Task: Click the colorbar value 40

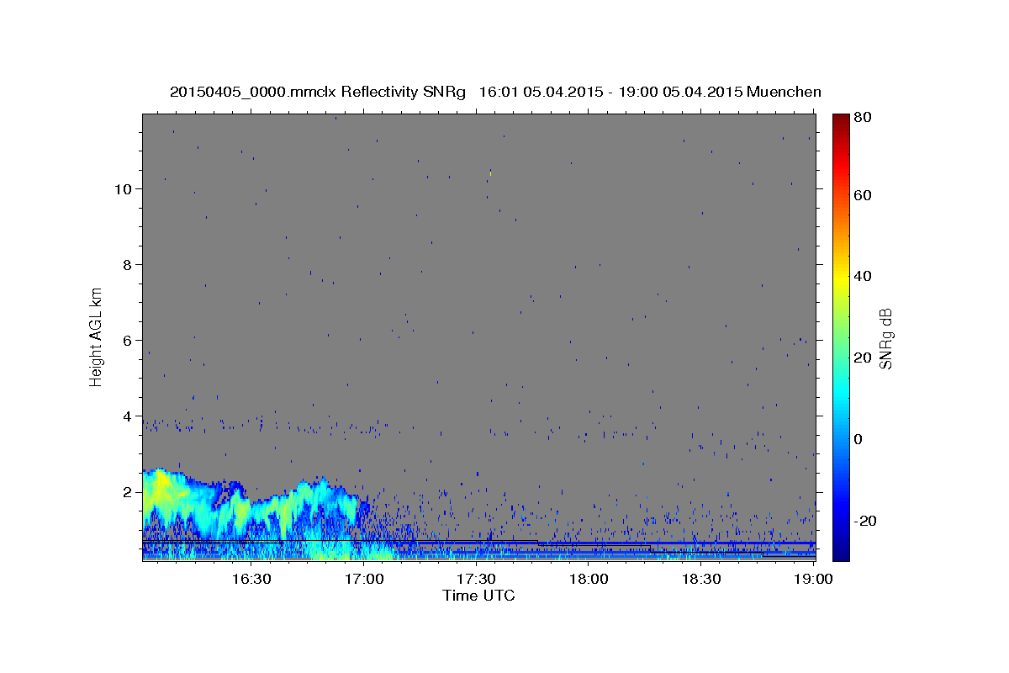Action: pyautogui.click(x=862, y=276)
